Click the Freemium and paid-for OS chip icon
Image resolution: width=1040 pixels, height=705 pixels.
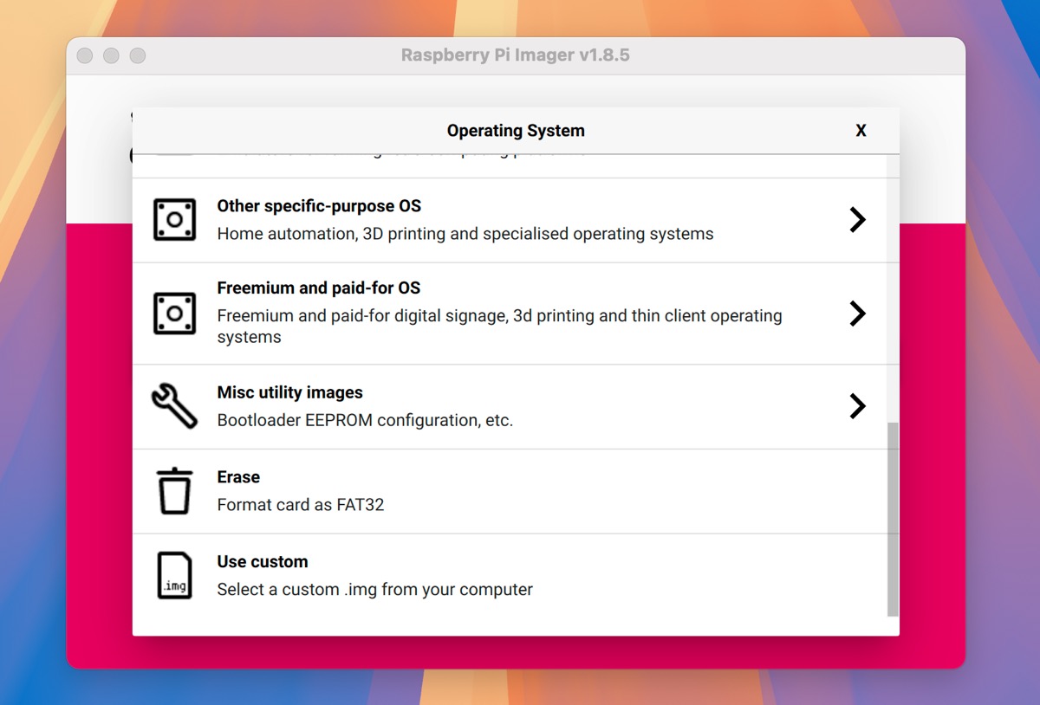coord(174,313)
